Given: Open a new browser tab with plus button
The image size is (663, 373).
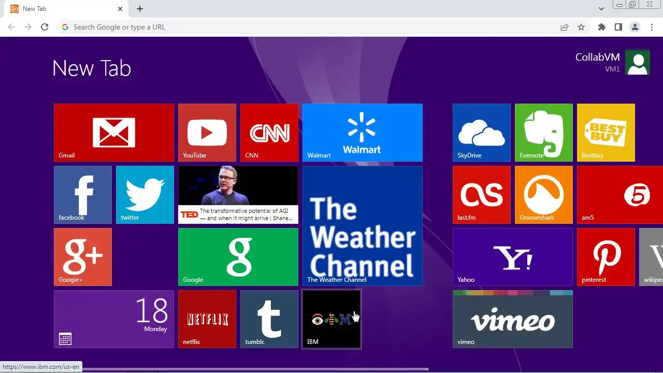Looking at the screenshot, I should coord(140,9).
